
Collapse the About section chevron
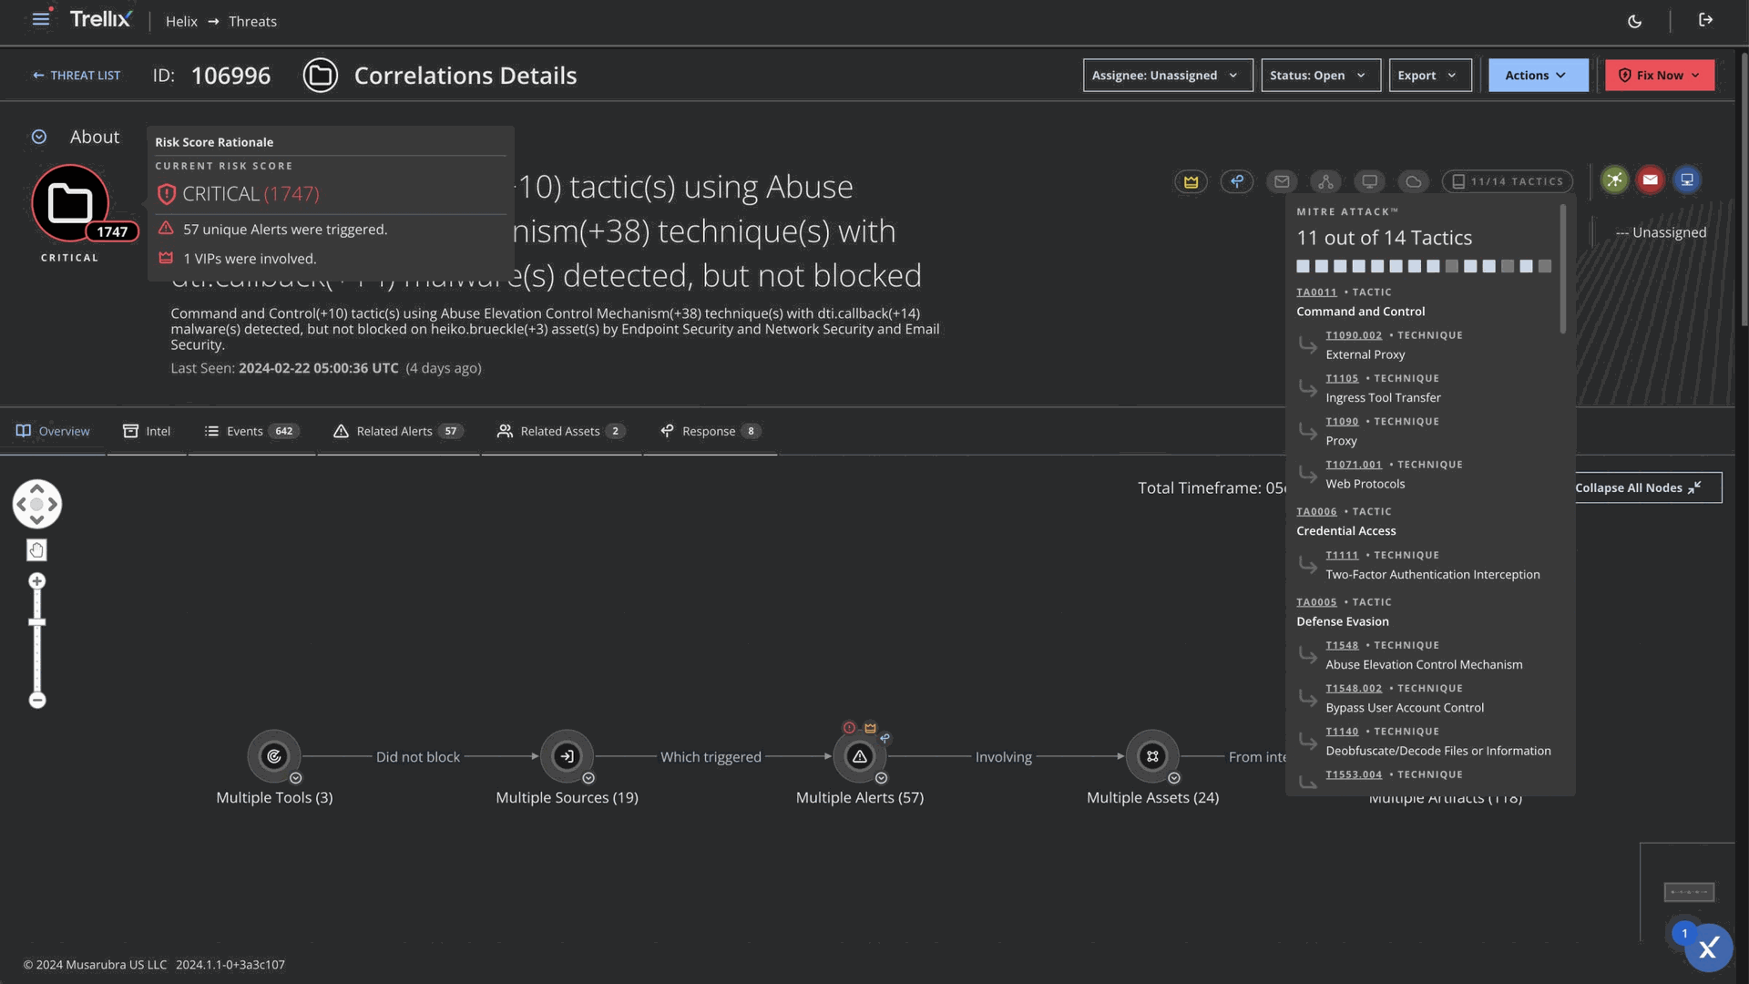pyautogui.click(x=39, y=137)
